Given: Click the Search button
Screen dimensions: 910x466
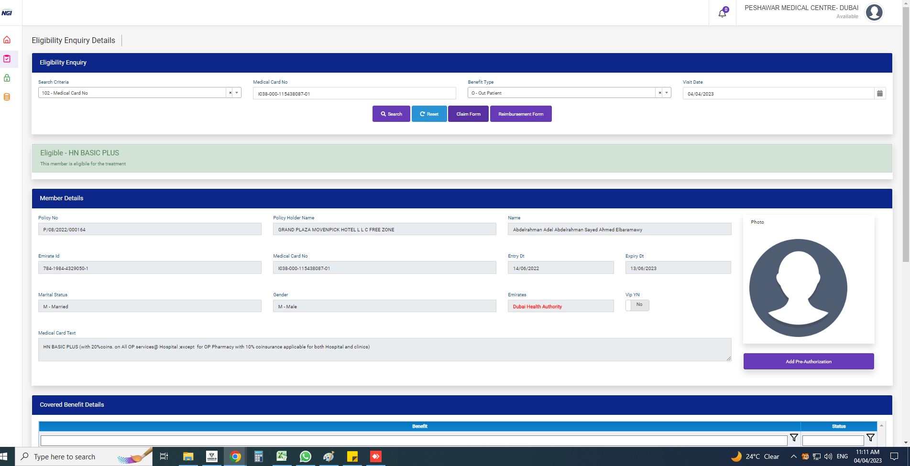Looking at the screenshot, I should (391, 114).
